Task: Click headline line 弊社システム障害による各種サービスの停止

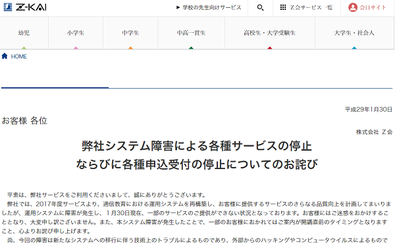Action: (197, 146)
